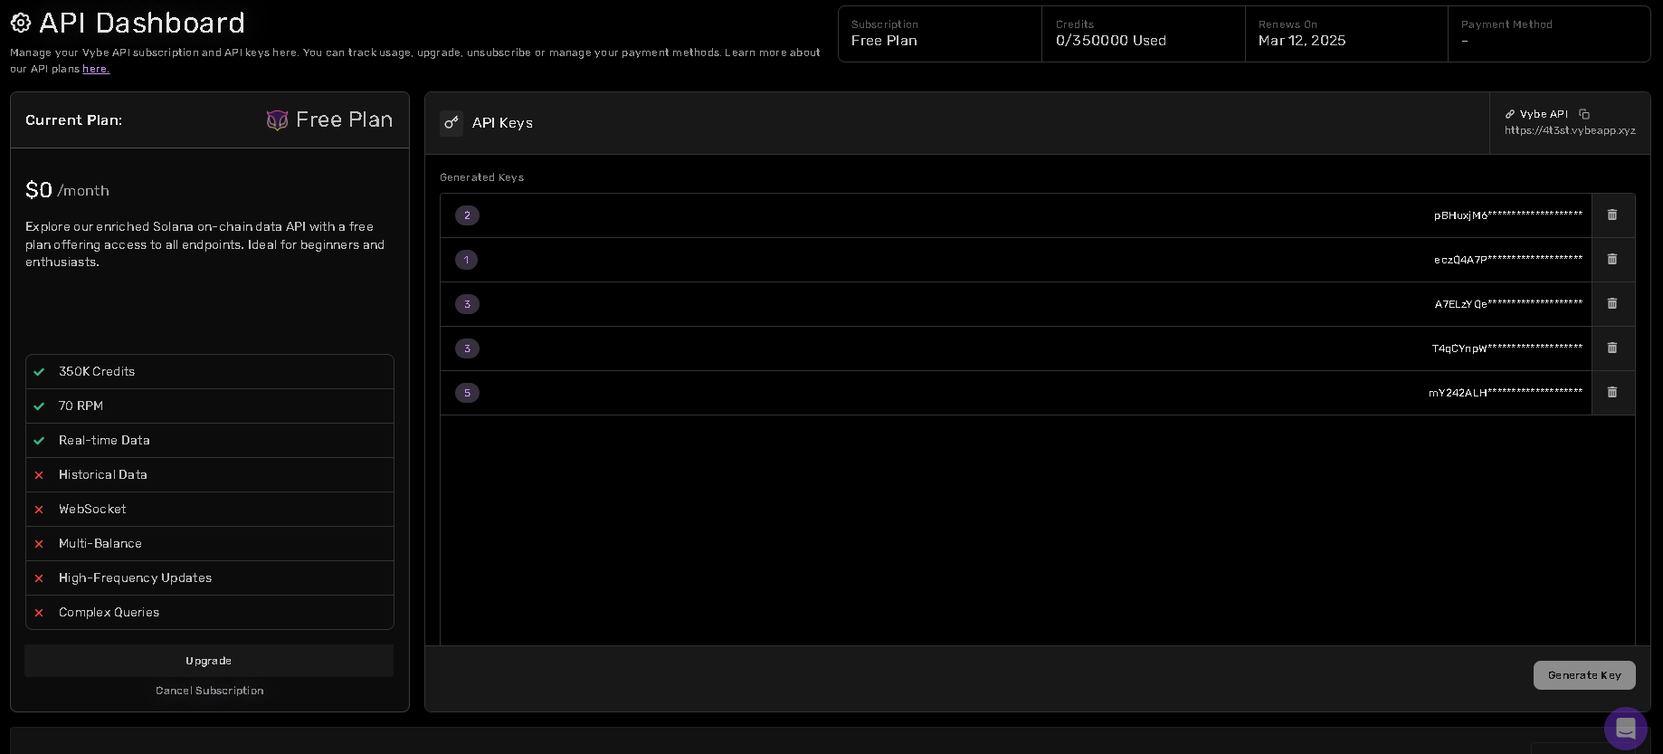Click the number badge 2 in key list
1663x754 pixels.
tap(467, 215)
